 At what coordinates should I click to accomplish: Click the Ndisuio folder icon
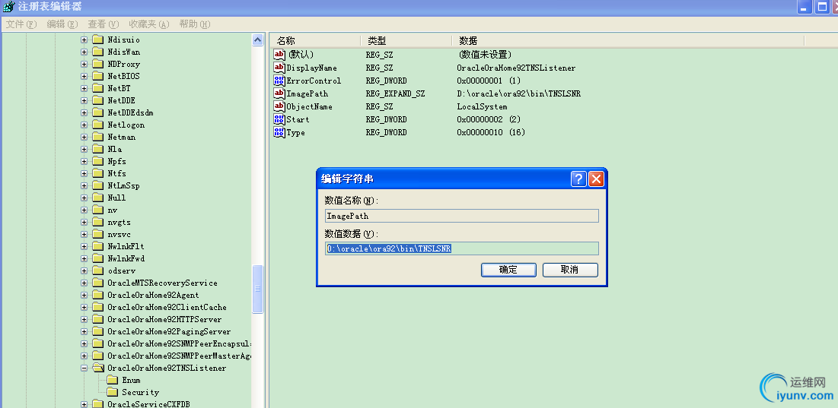97,40
